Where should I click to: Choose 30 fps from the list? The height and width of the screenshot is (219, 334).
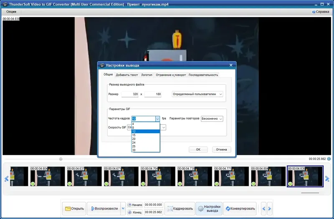click(x=146, y=150)
